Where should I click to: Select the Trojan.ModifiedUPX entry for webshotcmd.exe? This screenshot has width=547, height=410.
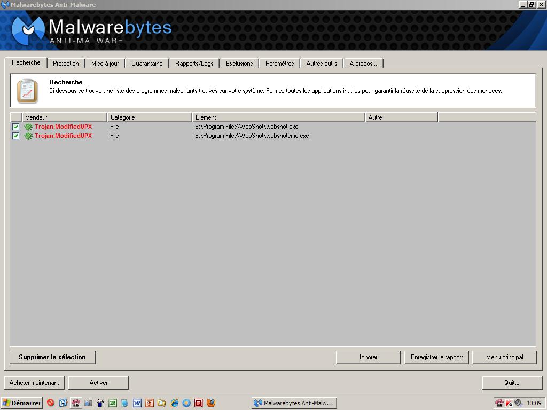(x=63, y=136)
